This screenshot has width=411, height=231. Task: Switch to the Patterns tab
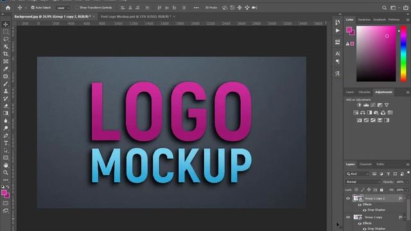pyautogui.click(x=394, y=20)
